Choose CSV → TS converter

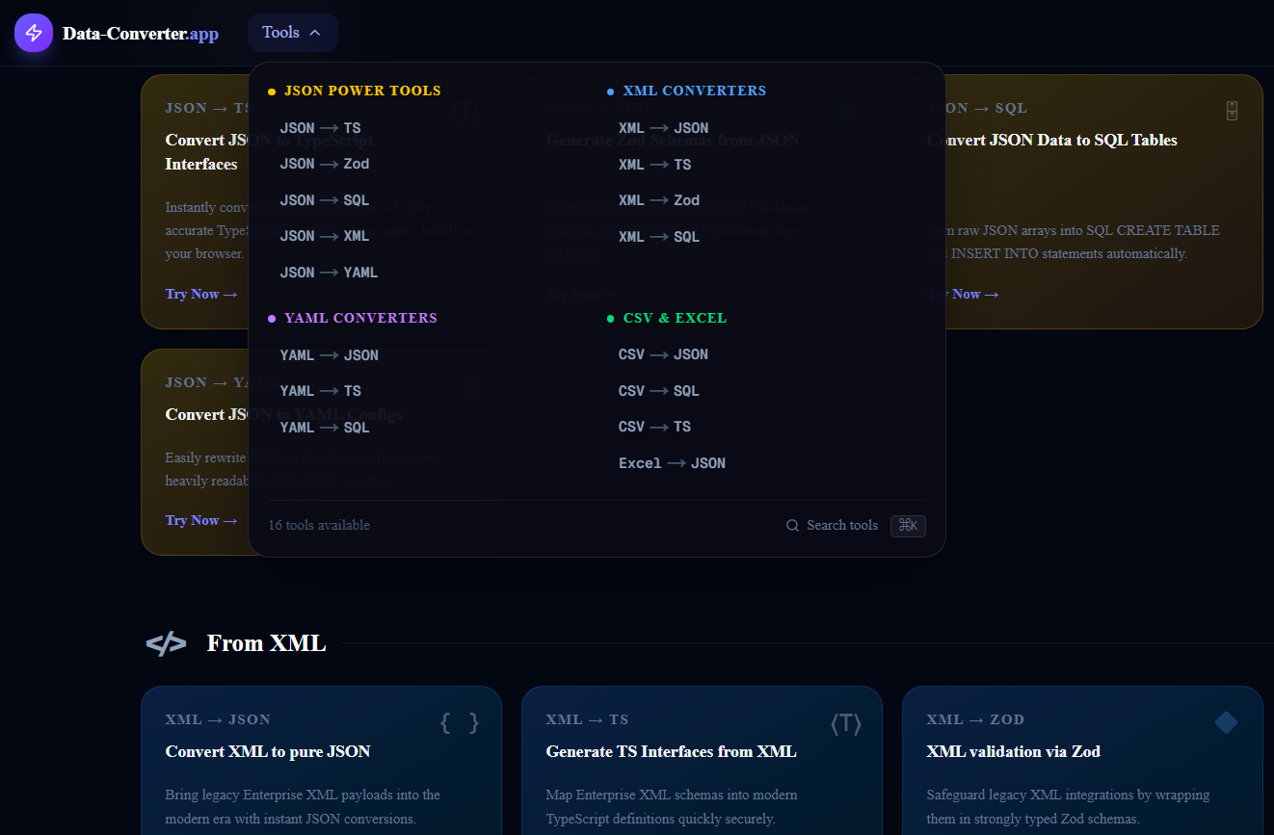click(x=654, y=427)
